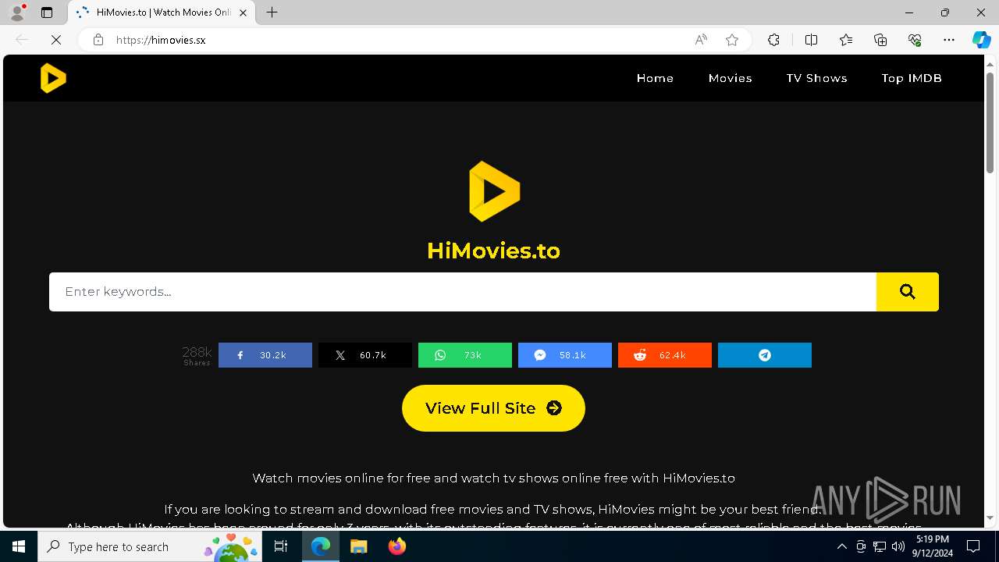Open the Favorites list

pyautogui.click(x=846, y=40)
